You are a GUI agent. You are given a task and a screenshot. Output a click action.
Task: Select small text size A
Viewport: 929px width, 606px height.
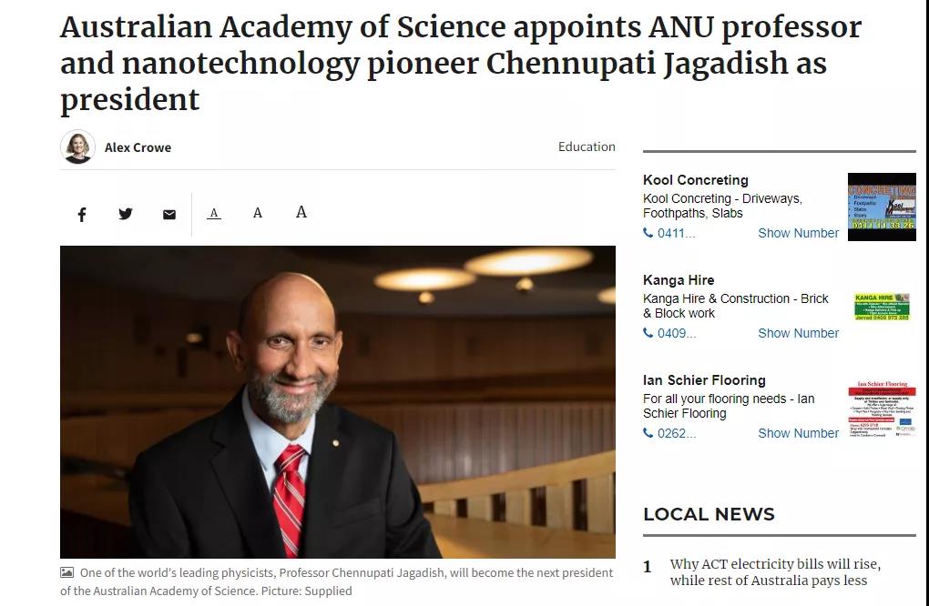point(214,213)
